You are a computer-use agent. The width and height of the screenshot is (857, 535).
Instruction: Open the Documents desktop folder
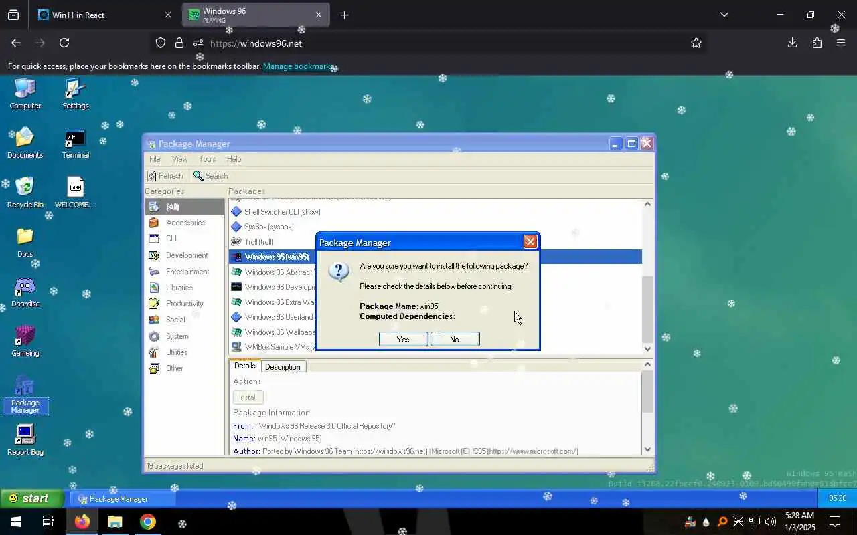[25, 143]
